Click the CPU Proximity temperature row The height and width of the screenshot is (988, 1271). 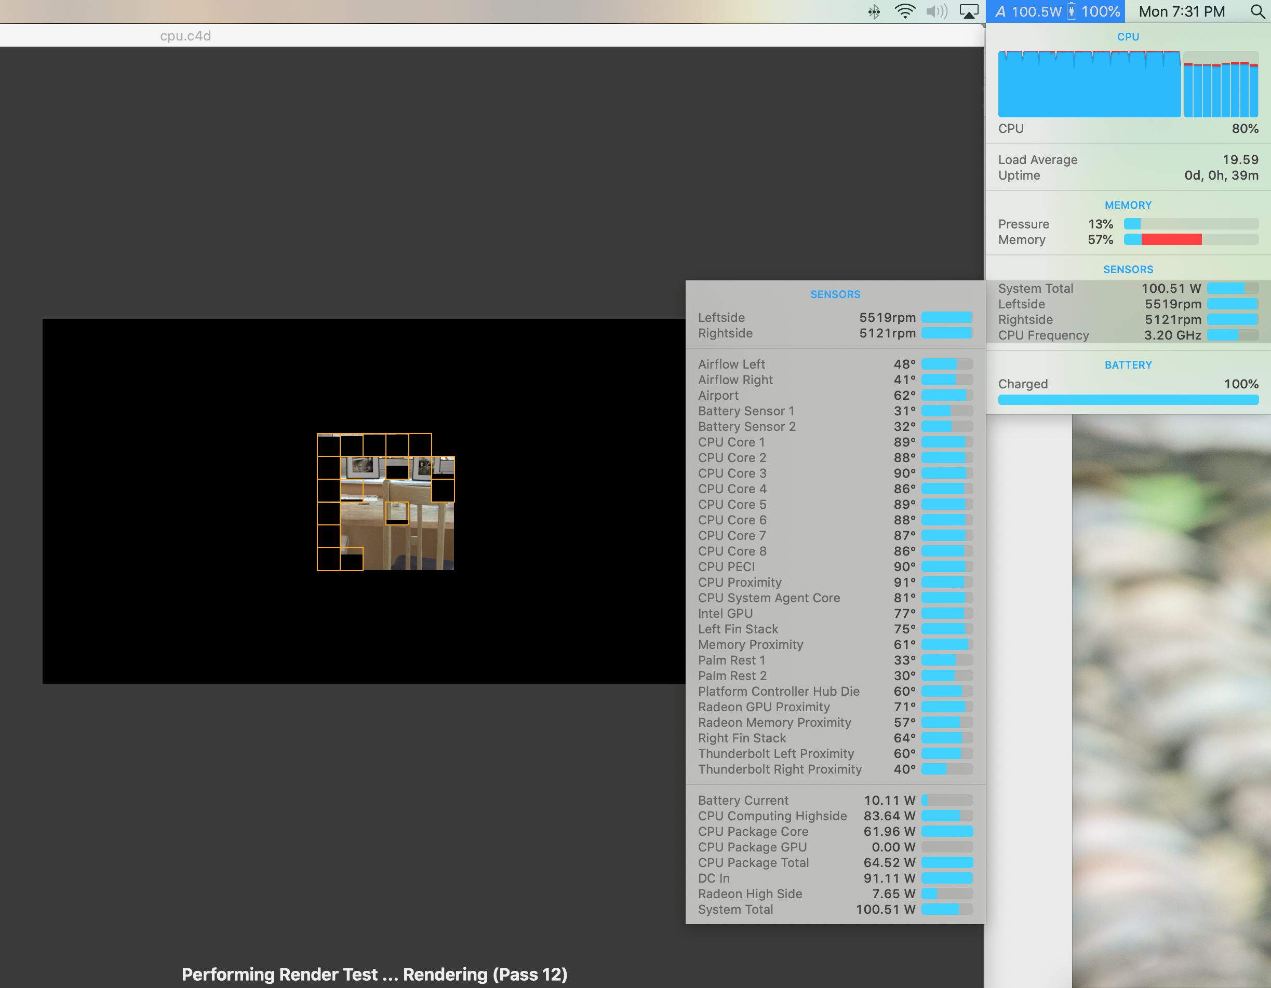pyautogui.click(x=835, y=583)
